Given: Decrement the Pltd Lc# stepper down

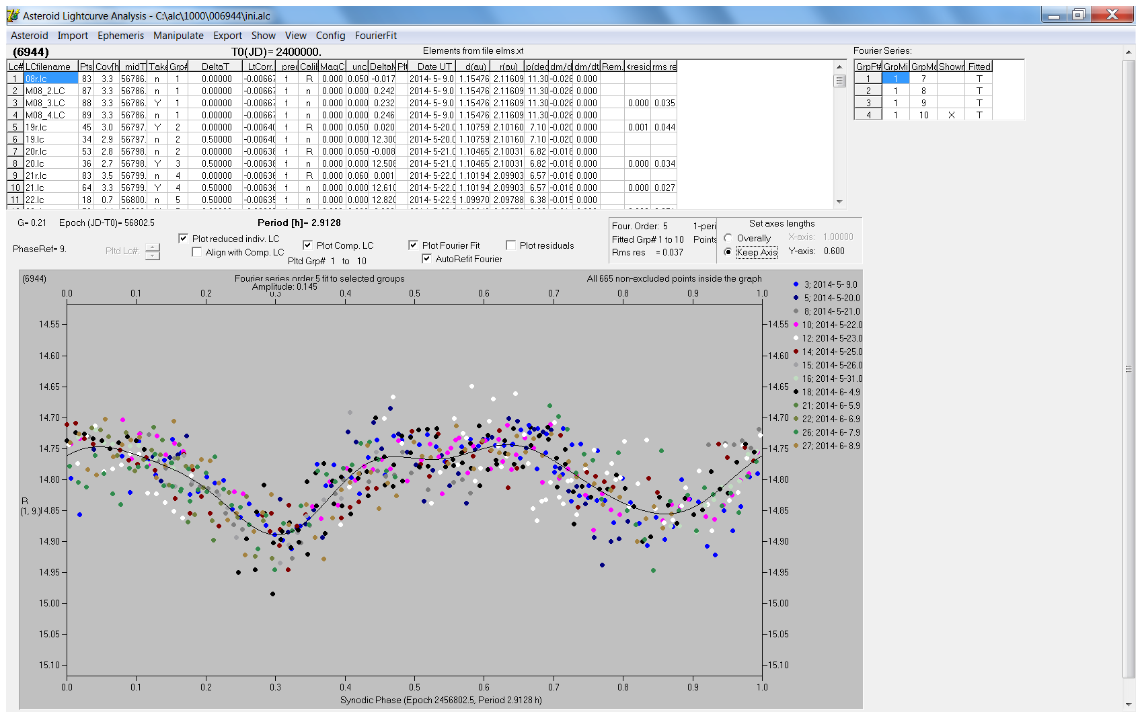Looking at the screenshot, I should [153, 255].
